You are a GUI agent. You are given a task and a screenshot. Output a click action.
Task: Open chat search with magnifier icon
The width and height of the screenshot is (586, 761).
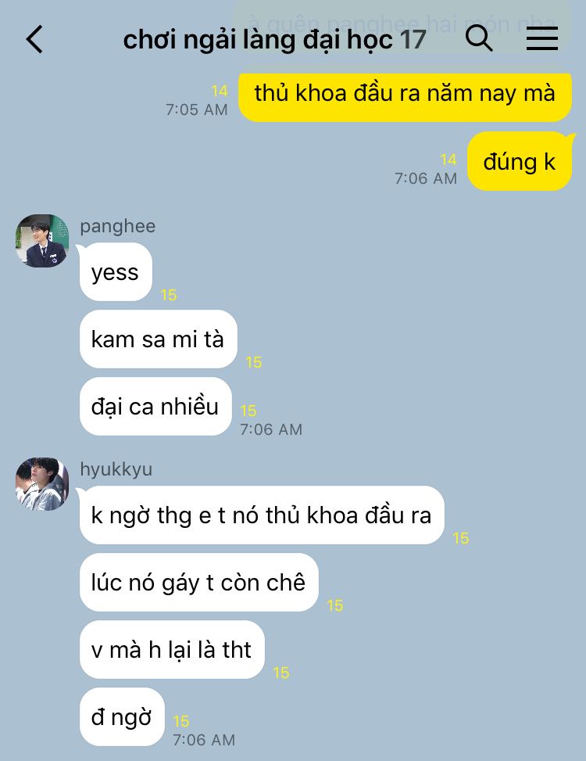click(479, 38)
